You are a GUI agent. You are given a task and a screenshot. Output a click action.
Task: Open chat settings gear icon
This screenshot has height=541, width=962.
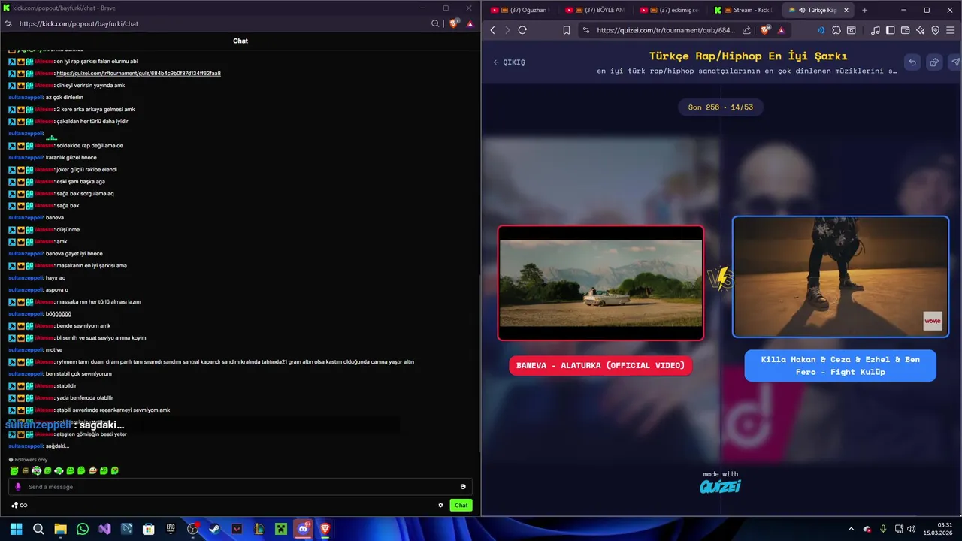(x=440, y=505)
